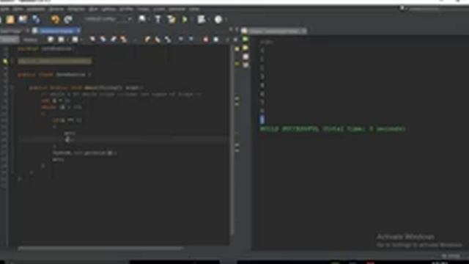Click the Next Bookmark icon

(158, 40)
